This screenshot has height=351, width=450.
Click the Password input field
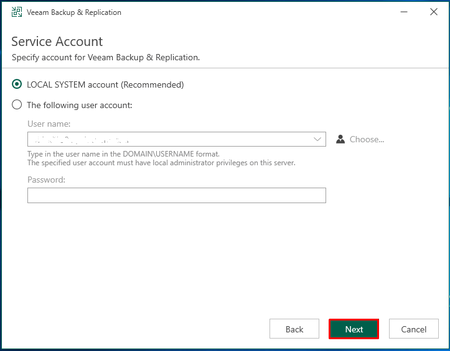[177, 196]
